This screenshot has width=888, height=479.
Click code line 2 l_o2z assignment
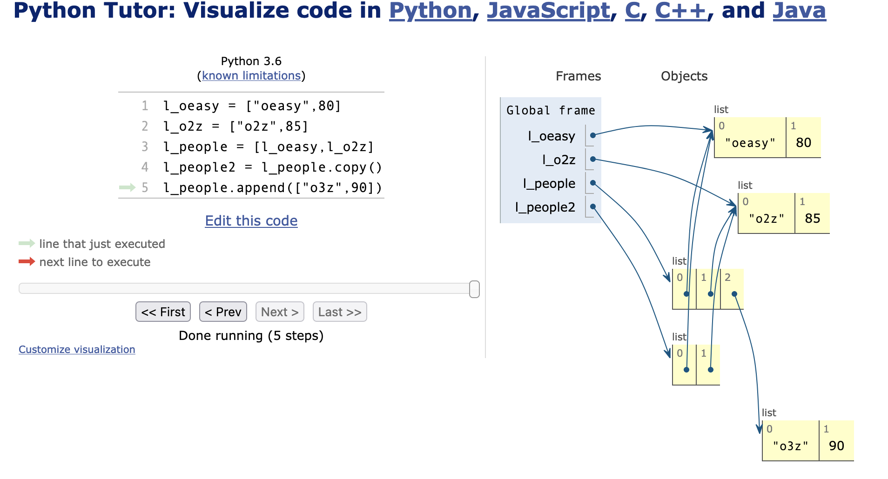235,126
